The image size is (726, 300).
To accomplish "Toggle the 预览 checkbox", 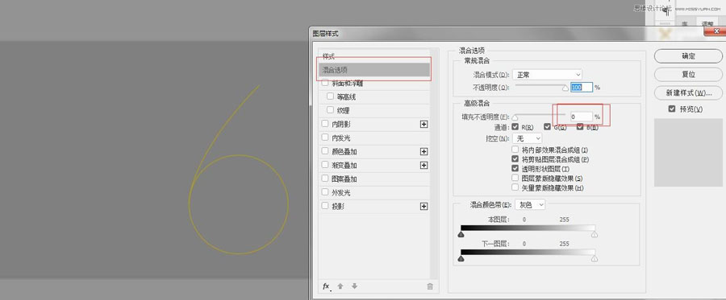I will click(672, 109).
